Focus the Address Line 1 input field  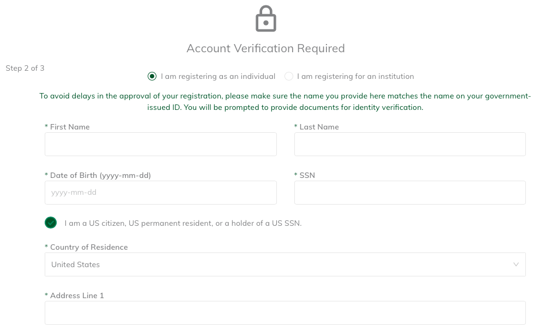click(285, 313)
